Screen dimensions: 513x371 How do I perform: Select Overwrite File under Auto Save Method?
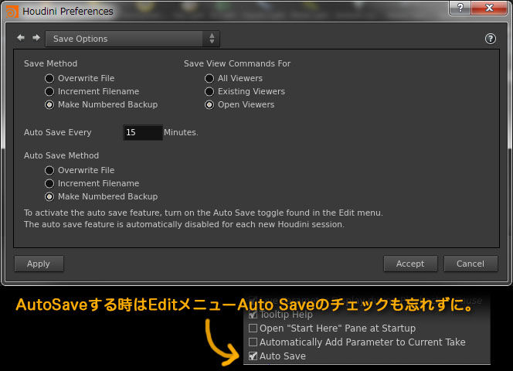[49, 170]
